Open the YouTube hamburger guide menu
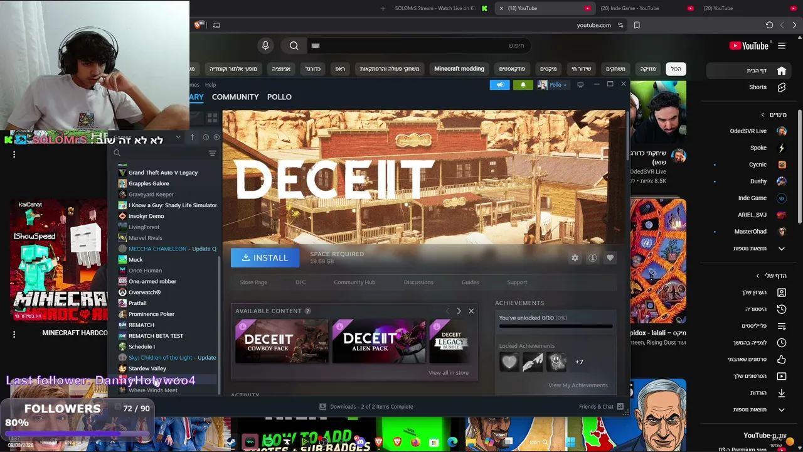Screen dimensions: 803x452 [782, 46]
